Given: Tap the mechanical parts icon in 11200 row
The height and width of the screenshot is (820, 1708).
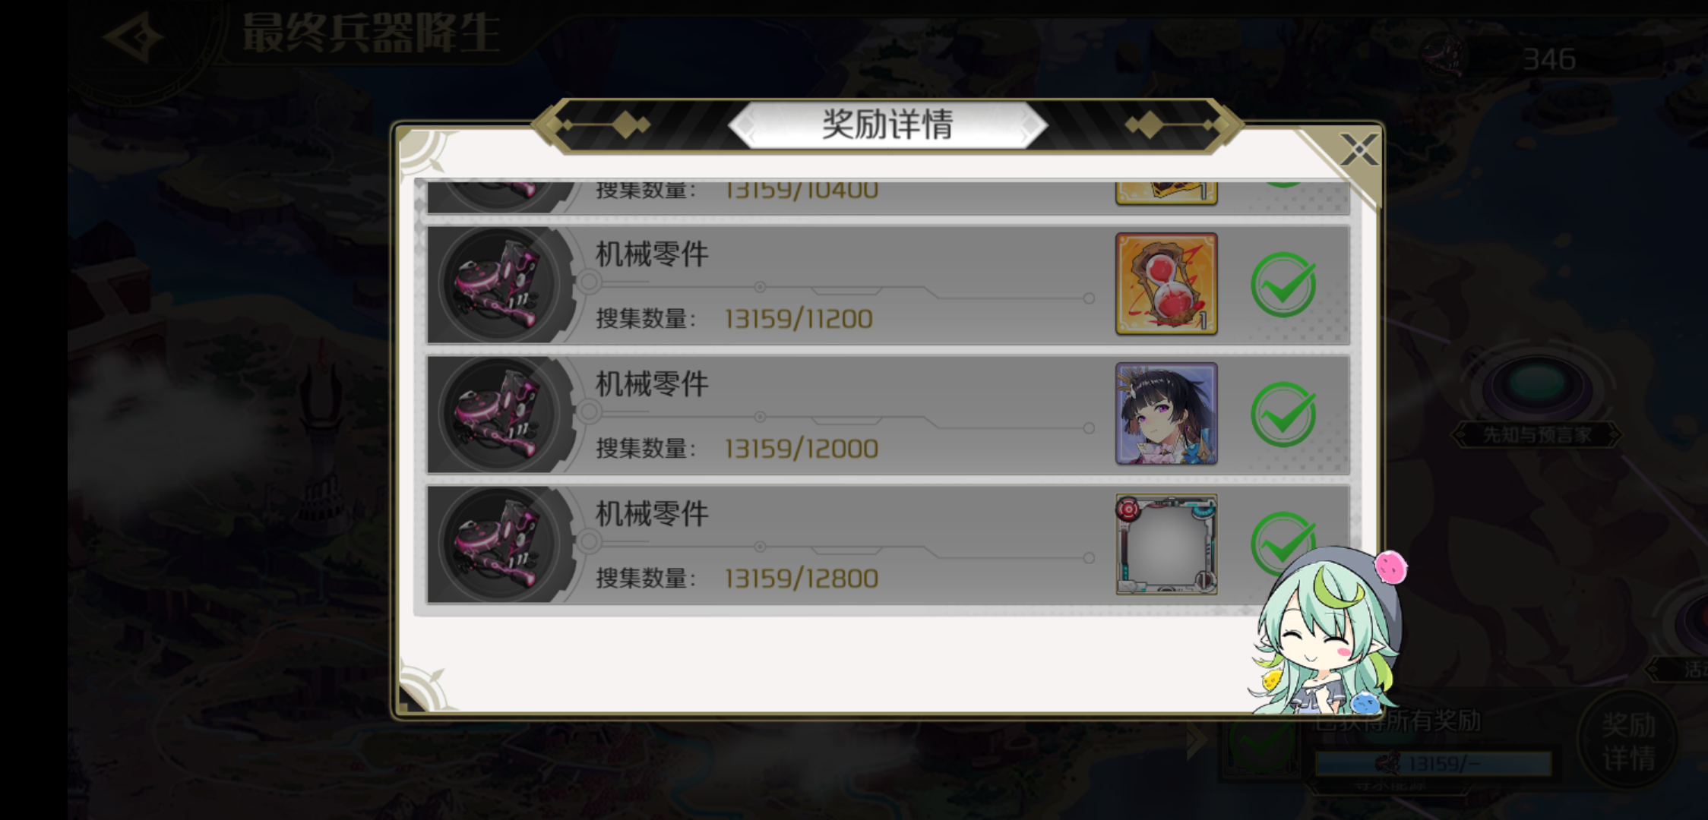Looking at the screenshot, I should (x=499, y=285).
